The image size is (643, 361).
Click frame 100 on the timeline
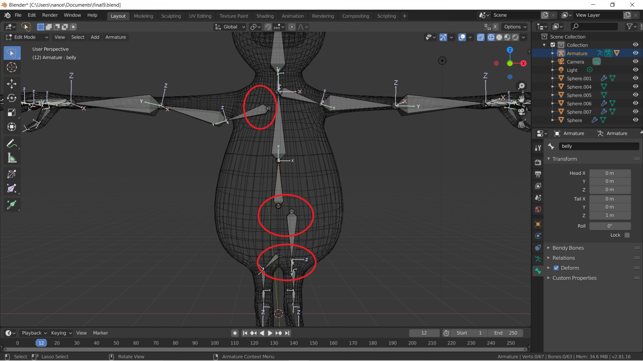(215, 343)
